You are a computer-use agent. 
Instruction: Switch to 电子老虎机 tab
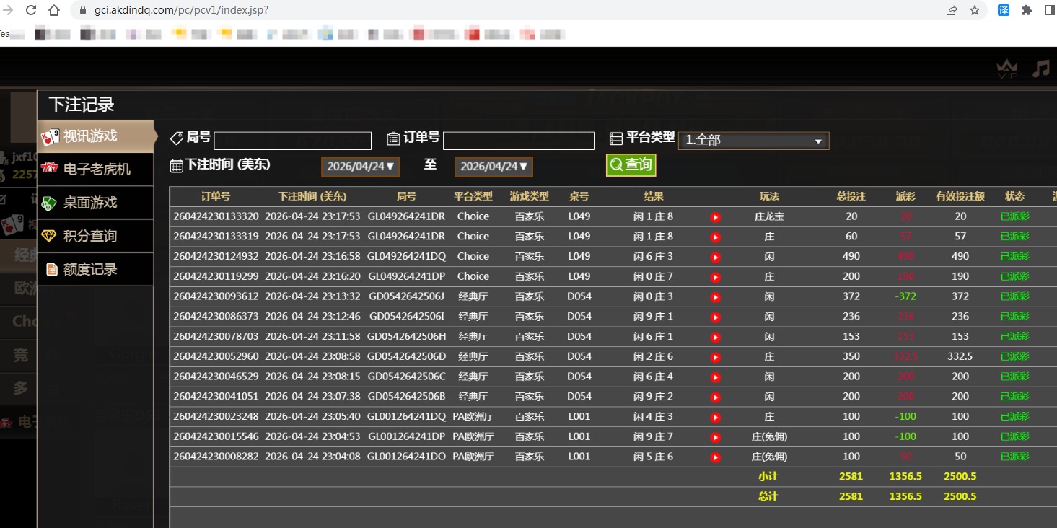[95, 170]
